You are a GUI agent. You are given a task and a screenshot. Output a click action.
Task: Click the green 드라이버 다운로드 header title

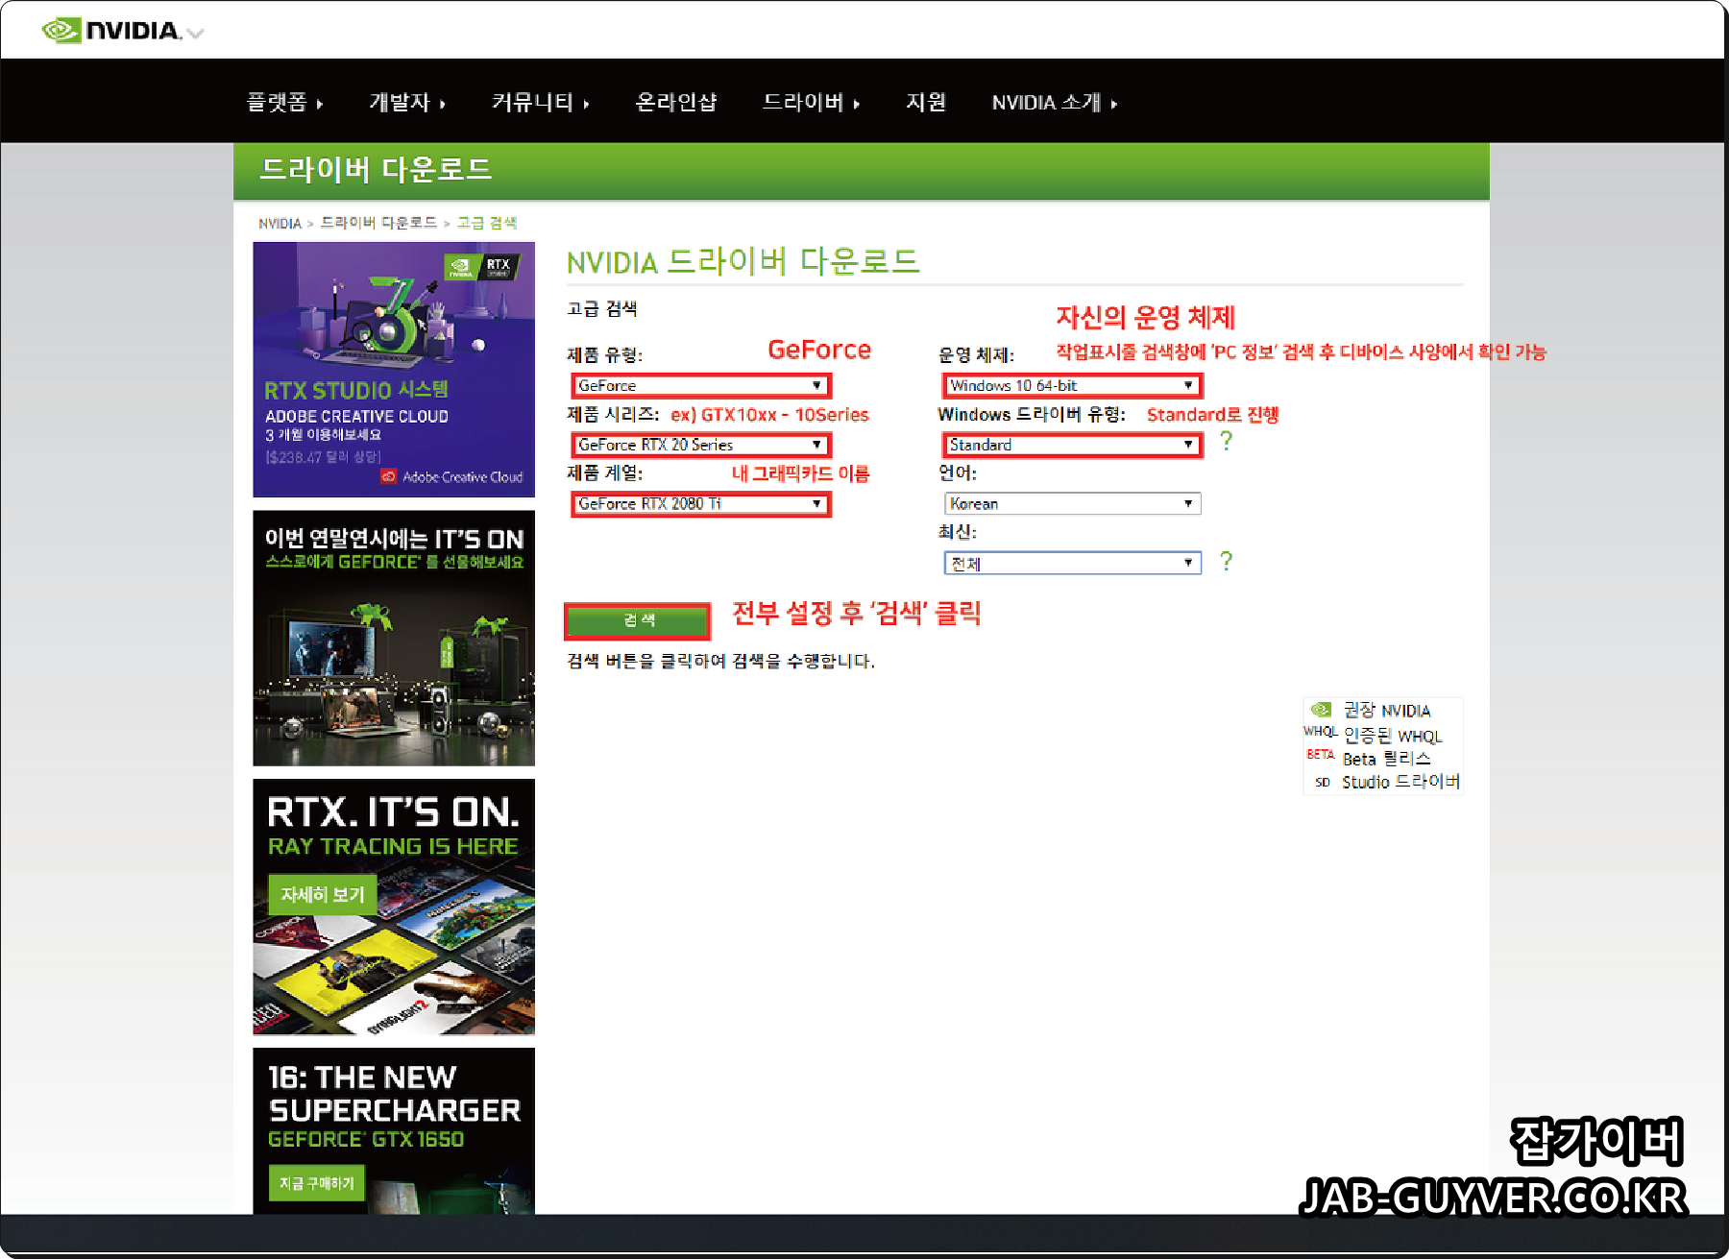pyautogui.click(x=376, y=170)
